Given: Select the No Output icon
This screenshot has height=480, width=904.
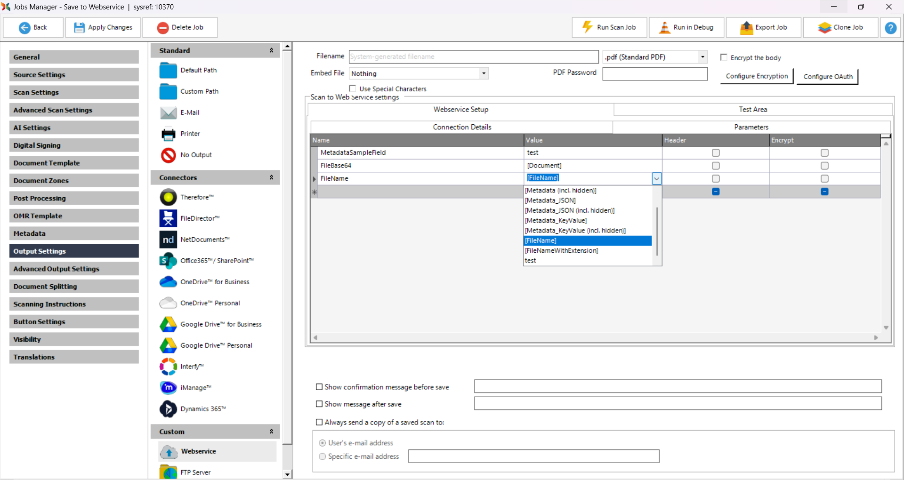Looking at the screenshot, I should point(168,155).
